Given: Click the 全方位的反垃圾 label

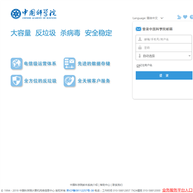Looking at the screenshot, I should 40,81.
